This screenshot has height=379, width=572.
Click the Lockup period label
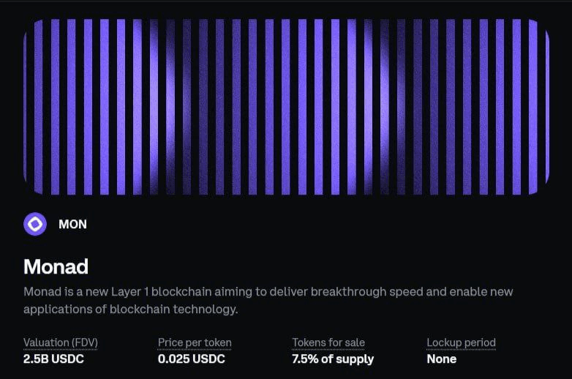point(461,342)
